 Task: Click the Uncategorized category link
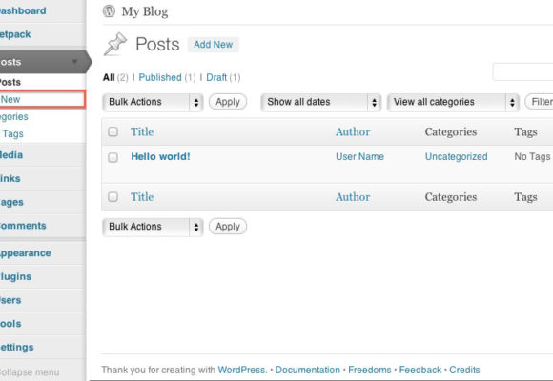click(457, 156)
